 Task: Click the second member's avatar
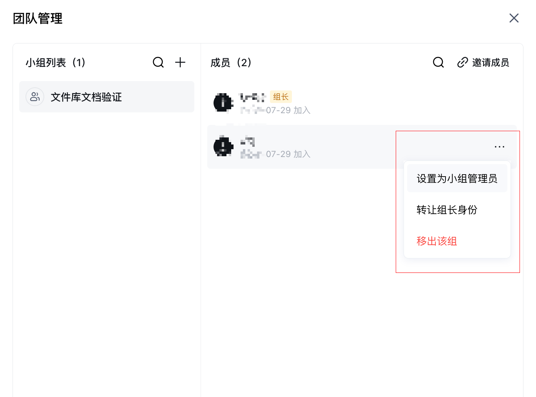pyautogui.click(x=223, y=146)
